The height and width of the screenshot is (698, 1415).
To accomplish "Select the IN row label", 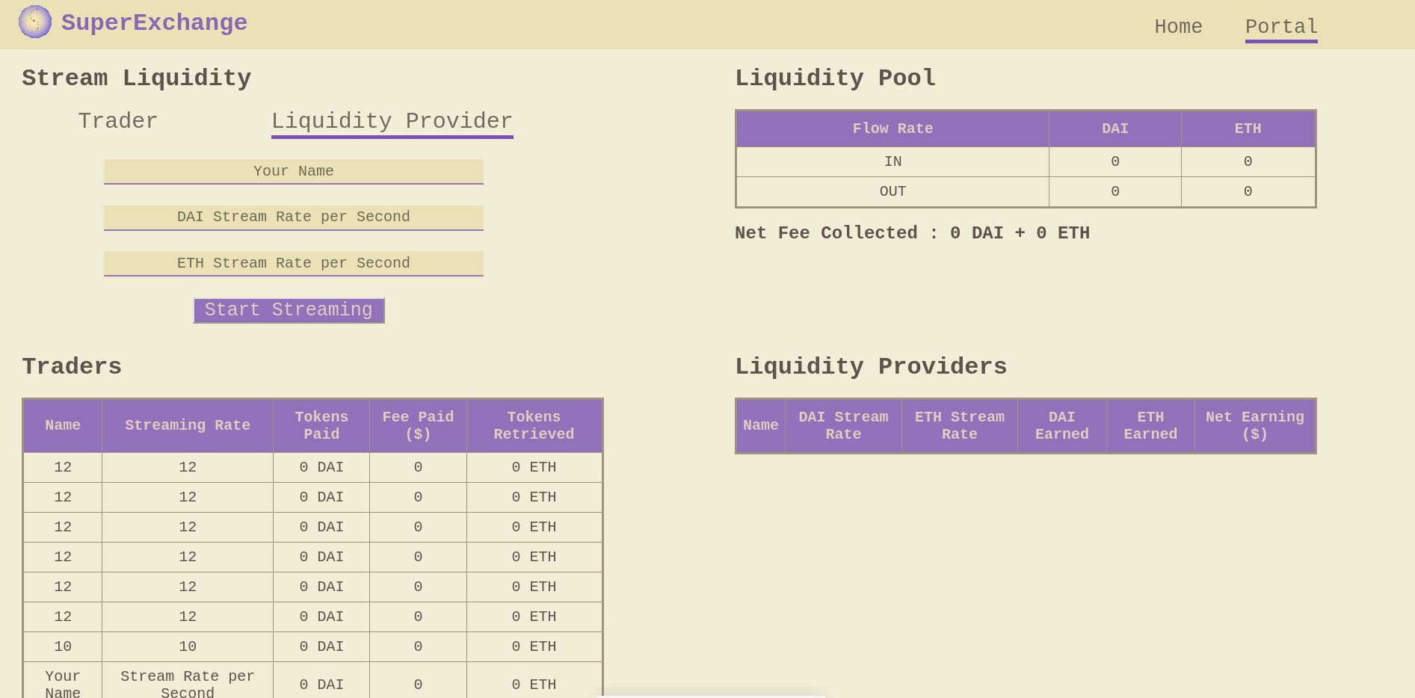I will click(893, 161).
